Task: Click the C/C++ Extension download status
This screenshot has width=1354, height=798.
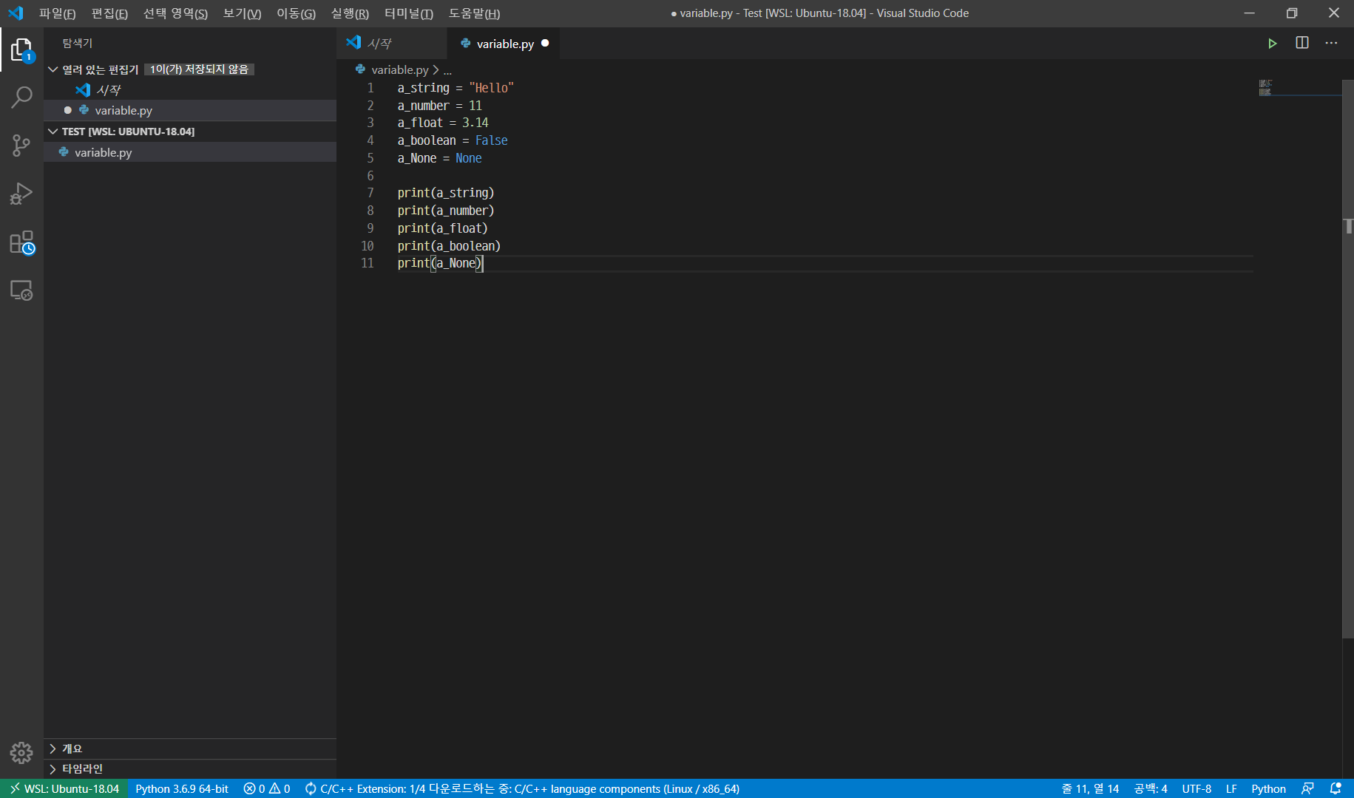Action: (522, 788)
